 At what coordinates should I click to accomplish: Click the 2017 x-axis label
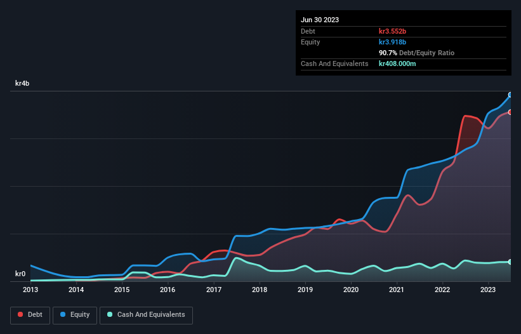pos(214,290)
